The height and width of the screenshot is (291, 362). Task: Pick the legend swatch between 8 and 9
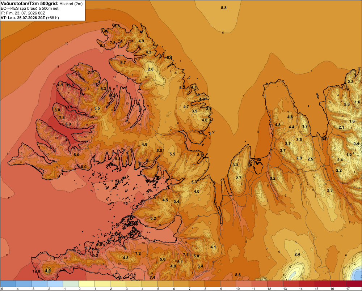pos(212,284)
